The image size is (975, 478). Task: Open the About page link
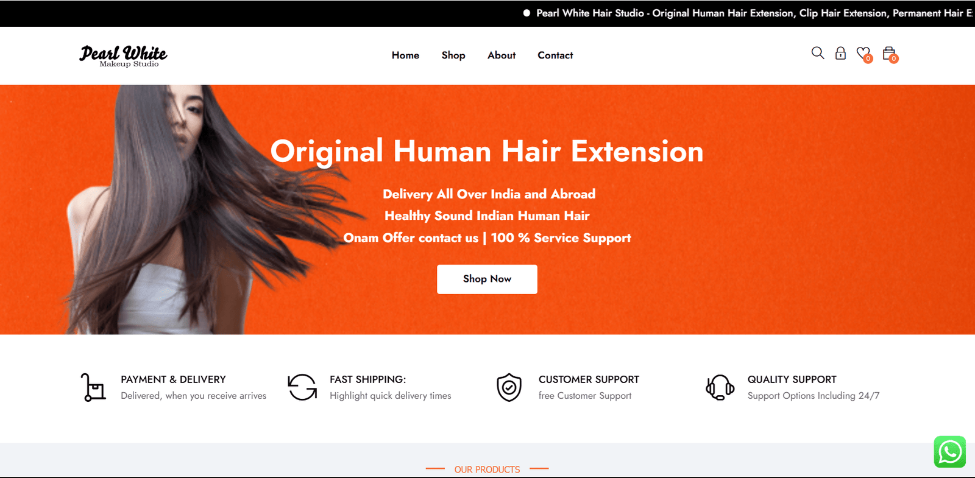(502, 55)
